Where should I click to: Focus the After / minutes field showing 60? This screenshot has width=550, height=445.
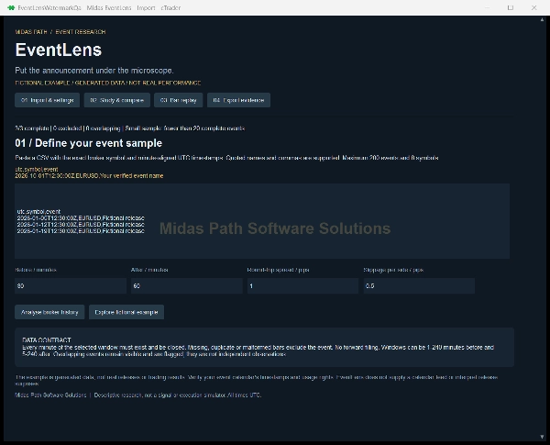187,286
